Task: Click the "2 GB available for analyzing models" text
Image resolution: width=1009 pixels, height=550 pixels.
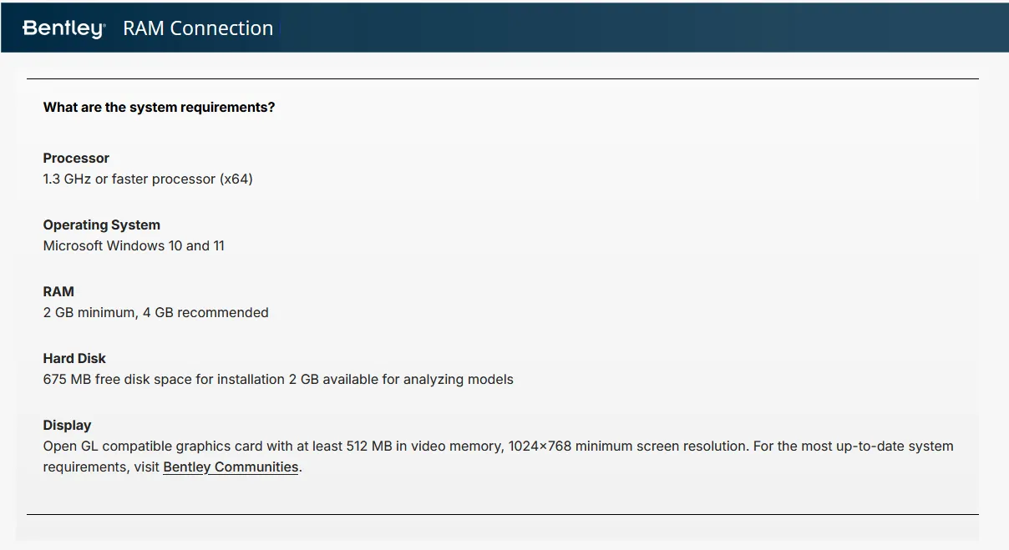Action: [x=401, y=380]
